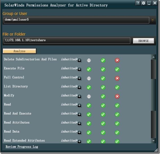Select the Read And Execute label
Viewport: 160px width, 154px height.
18,113
